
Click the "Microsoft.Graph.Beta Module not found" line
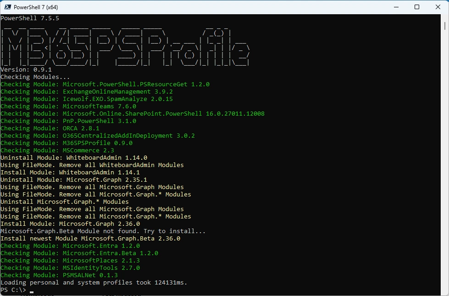coord(103,231)
